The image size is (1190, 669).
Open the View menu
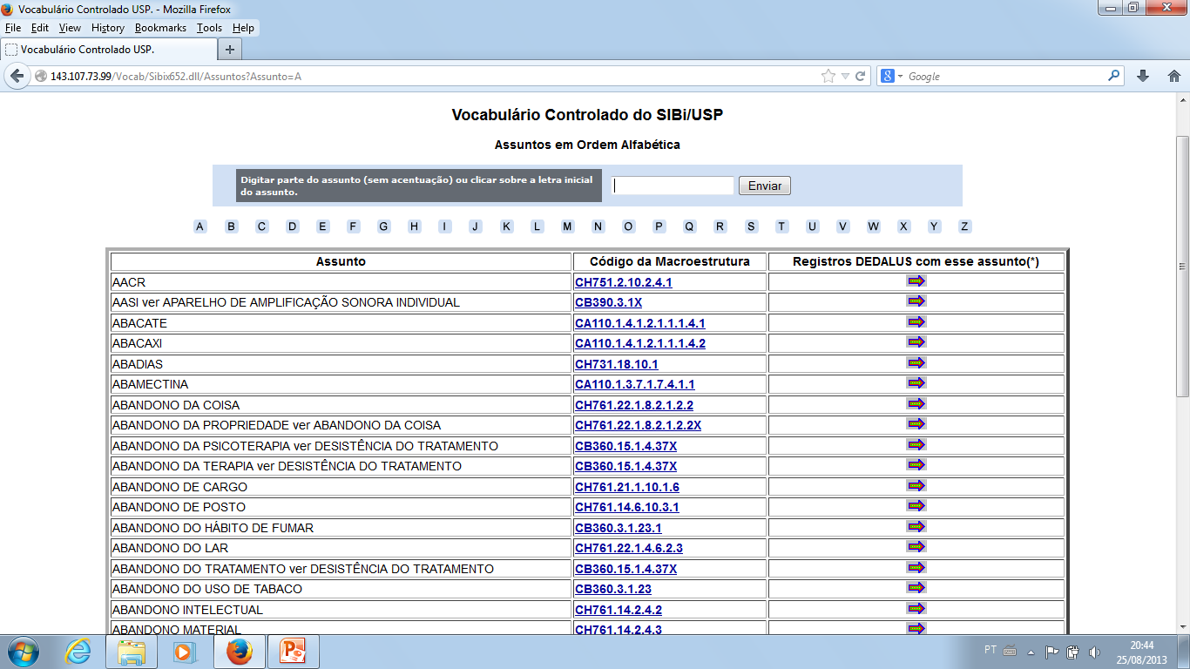tap(70, 28)
